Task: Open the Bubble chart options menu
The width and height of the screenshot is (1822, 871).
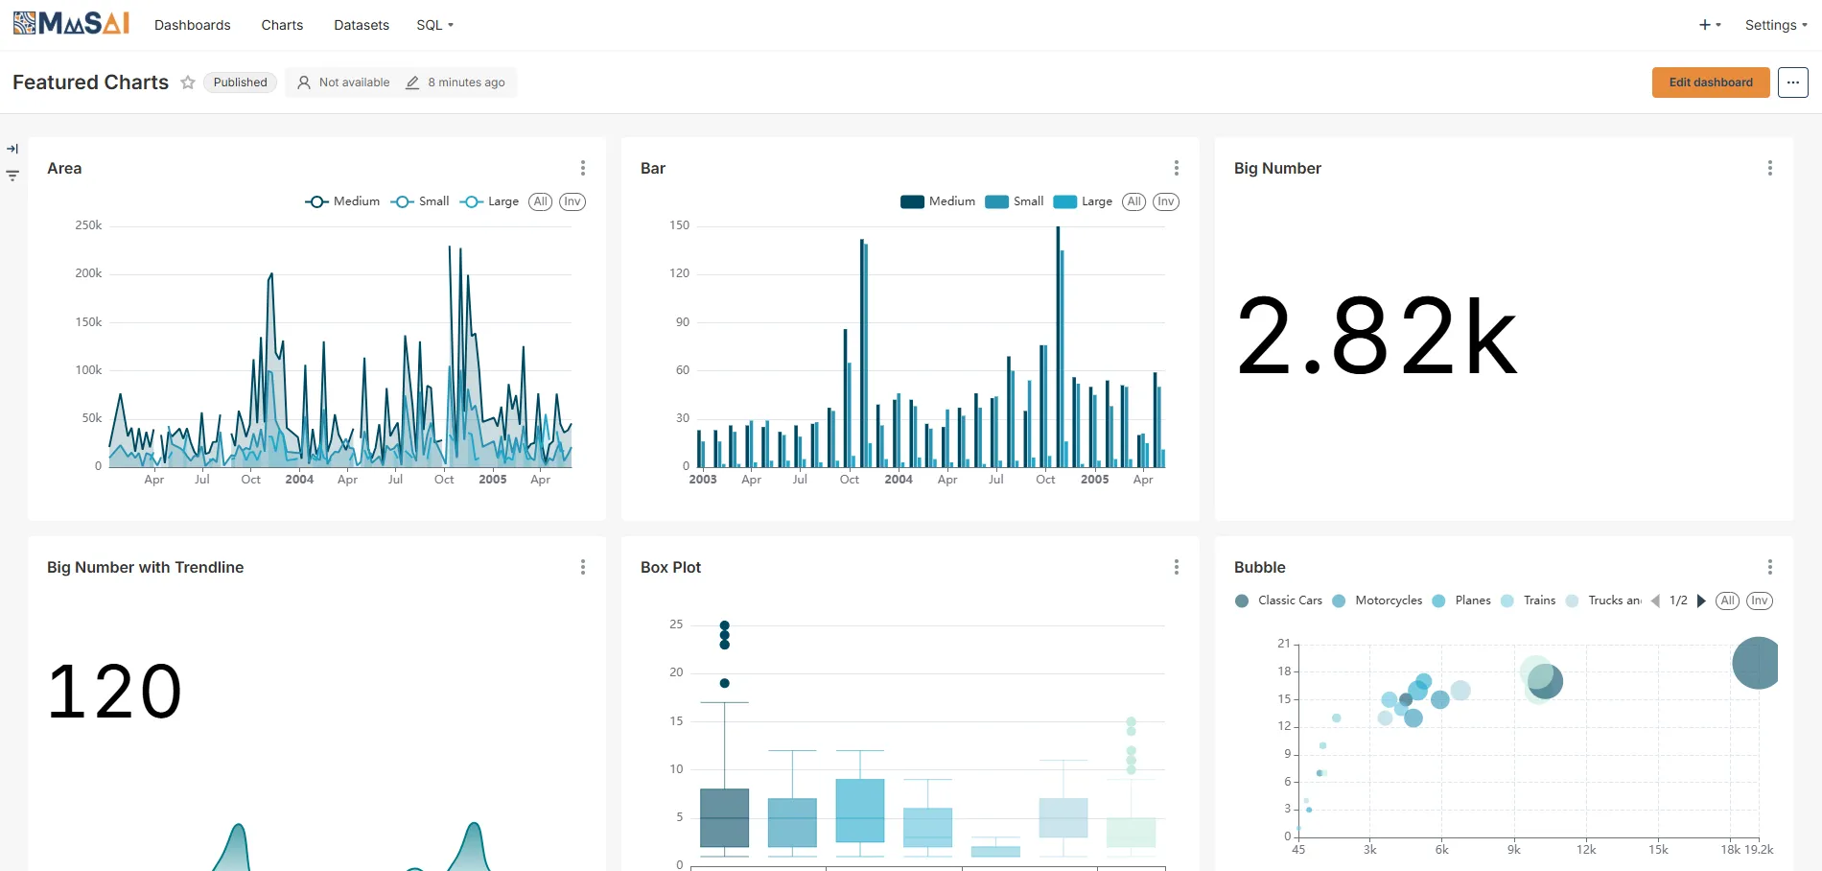Action: click(x=1770, y=567)
